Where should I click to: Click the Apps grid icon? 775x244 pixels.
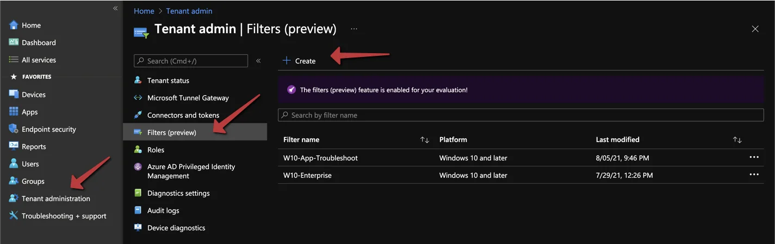[x=14, y=112]
